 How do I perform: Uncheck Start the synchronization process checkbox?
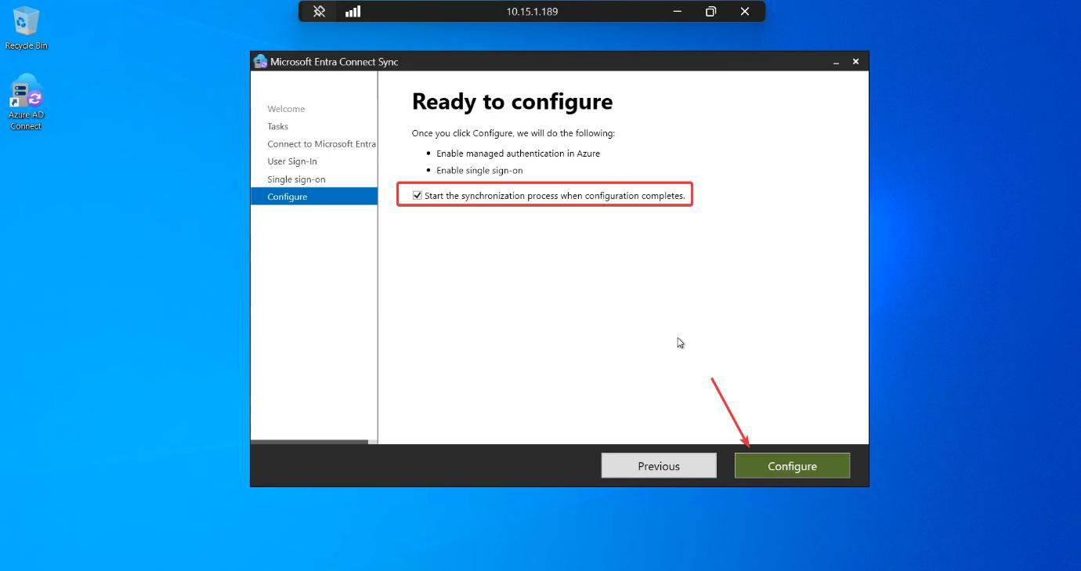coord(418,195)
